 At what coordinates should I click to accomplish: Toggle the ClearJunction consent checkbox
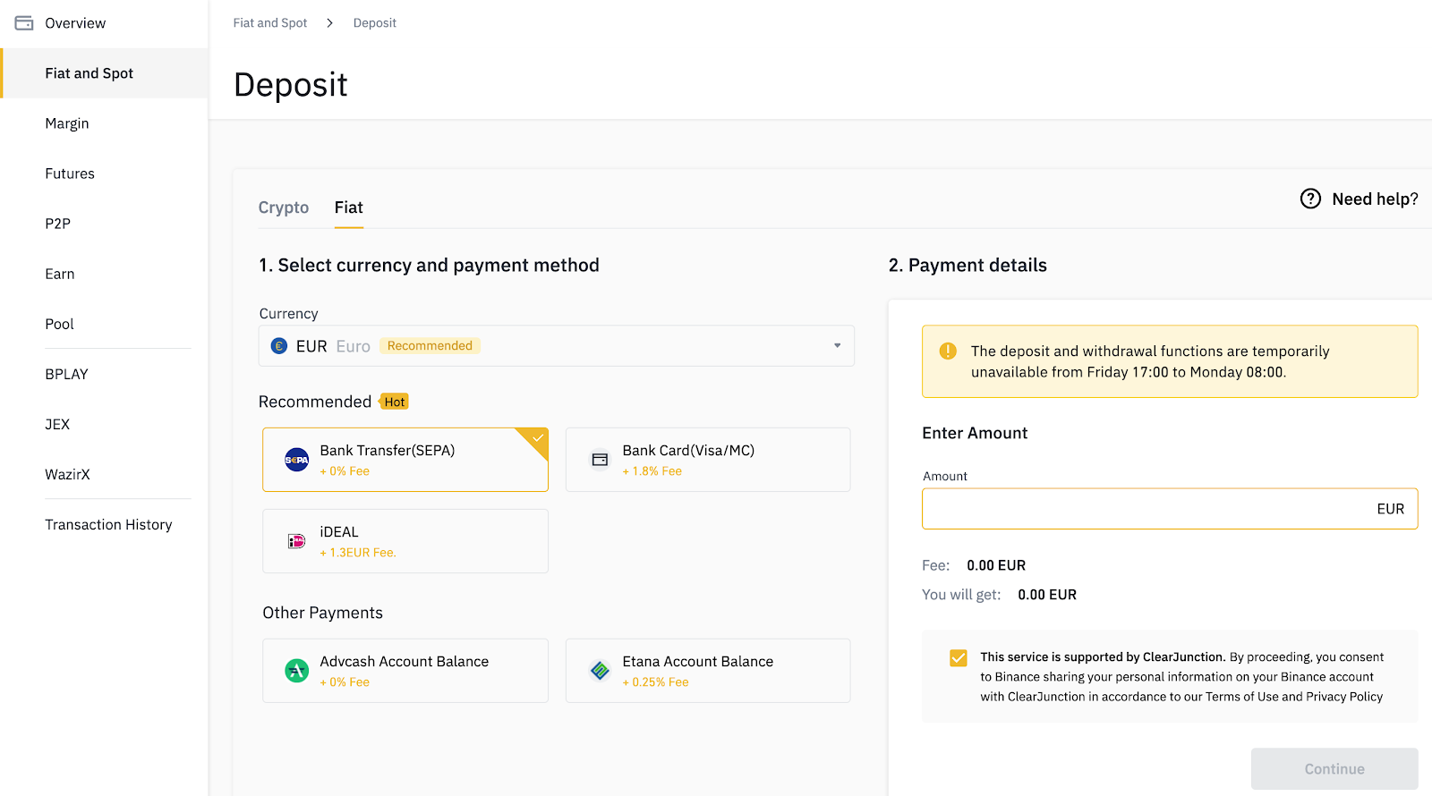pyautogui.click(x=958, y=658)
